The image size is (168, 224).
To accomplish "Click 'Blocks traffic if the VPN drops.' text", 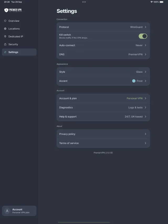I will coord(73,38).
